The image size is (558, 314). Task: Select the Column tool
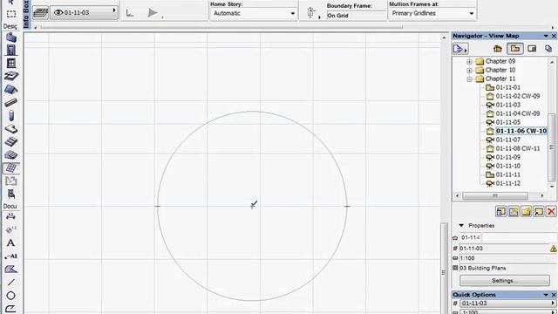(x=11, y=116)
